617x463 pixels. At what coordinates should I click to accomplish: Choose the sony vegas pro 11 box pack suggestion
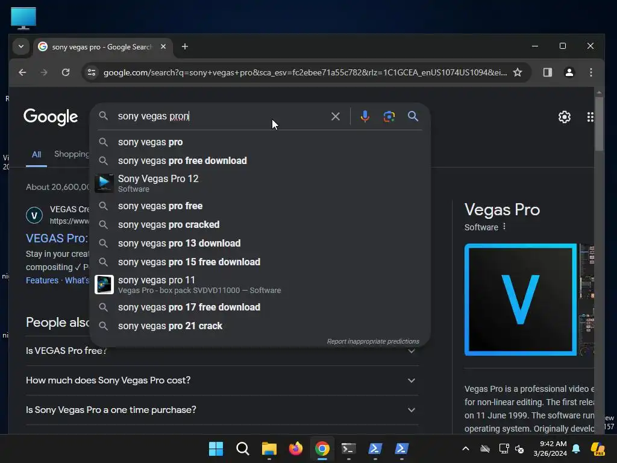click(260, 285)
